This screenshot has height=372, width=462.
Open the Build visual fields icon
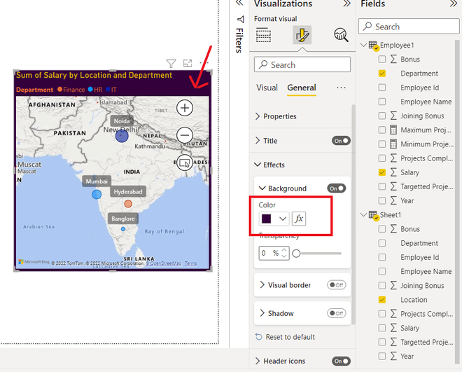point(263,35)
